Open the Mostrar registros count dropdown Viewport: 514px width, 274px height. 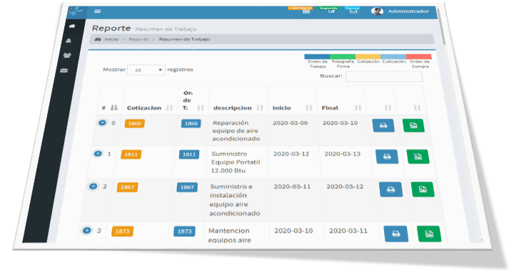(x=146, y=70)
